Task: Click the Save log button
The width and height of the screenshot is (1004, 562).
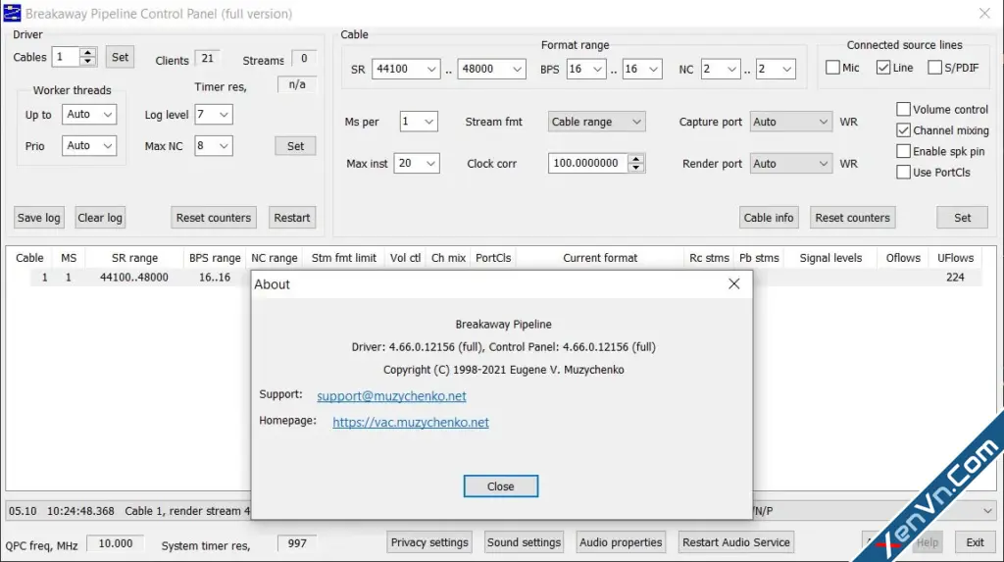Action: click(38, 218)
